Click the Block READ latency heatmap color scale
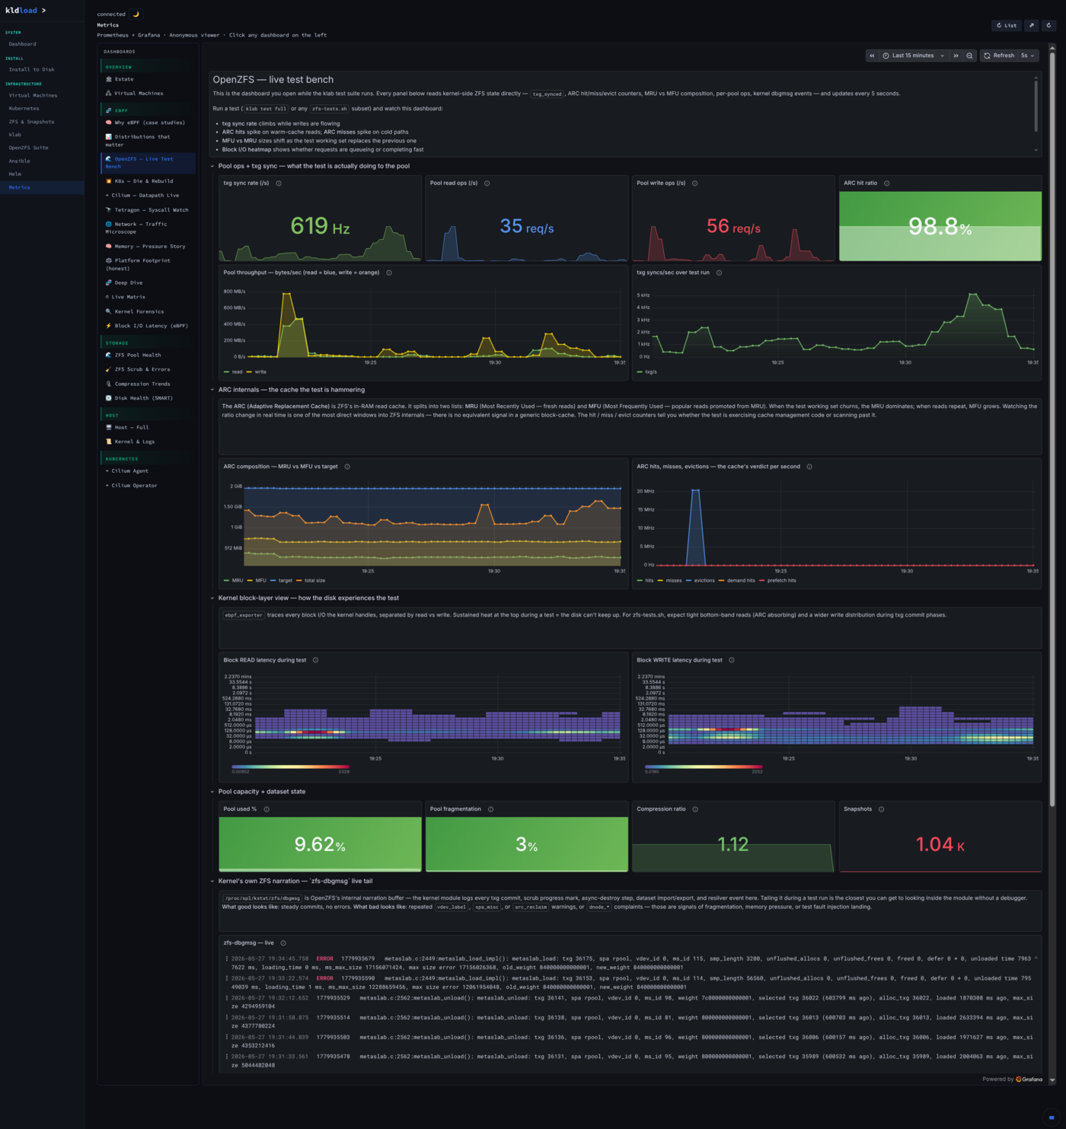The height and width of the screenshot is (1129, 1066). pos(290,767)
